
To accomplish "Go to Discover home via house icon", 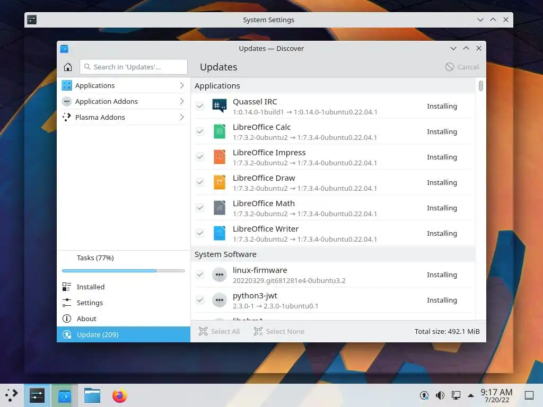I will pos(68,67).
